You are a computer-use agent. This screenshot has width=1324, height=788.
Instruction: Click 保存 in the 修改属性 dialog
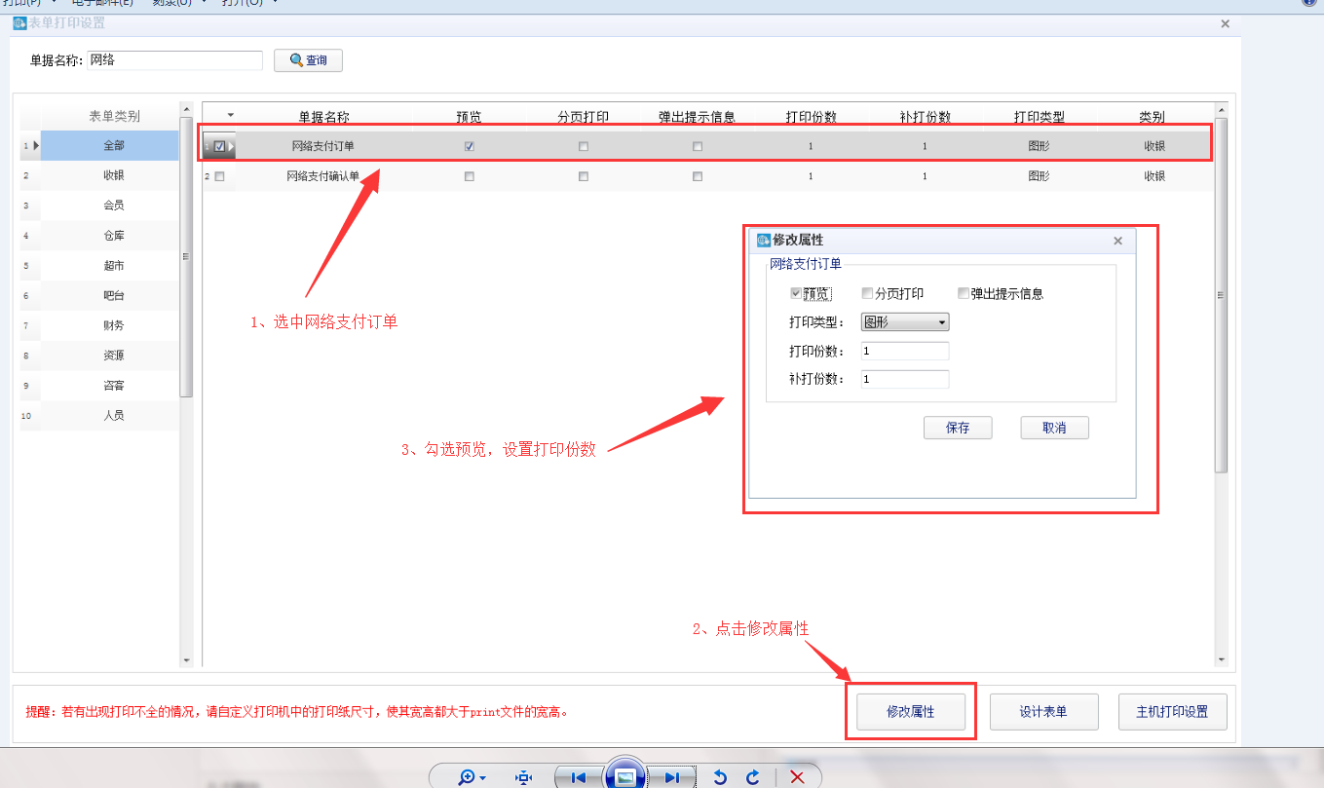coord(958,428)
